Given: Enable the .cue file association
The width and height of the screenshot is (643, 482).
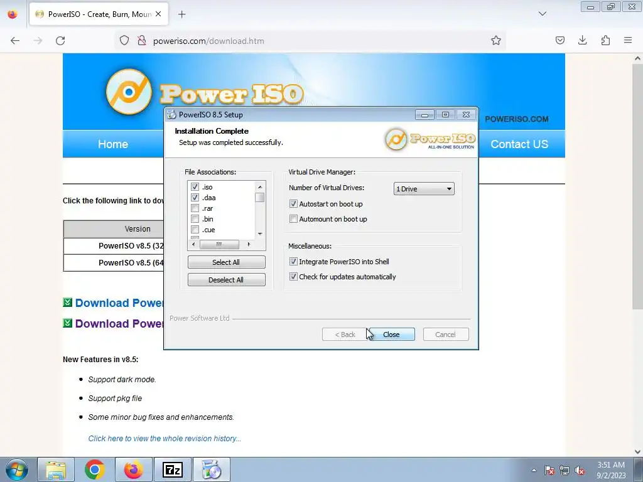Looking at the screenshot, I should coord(195,230).
